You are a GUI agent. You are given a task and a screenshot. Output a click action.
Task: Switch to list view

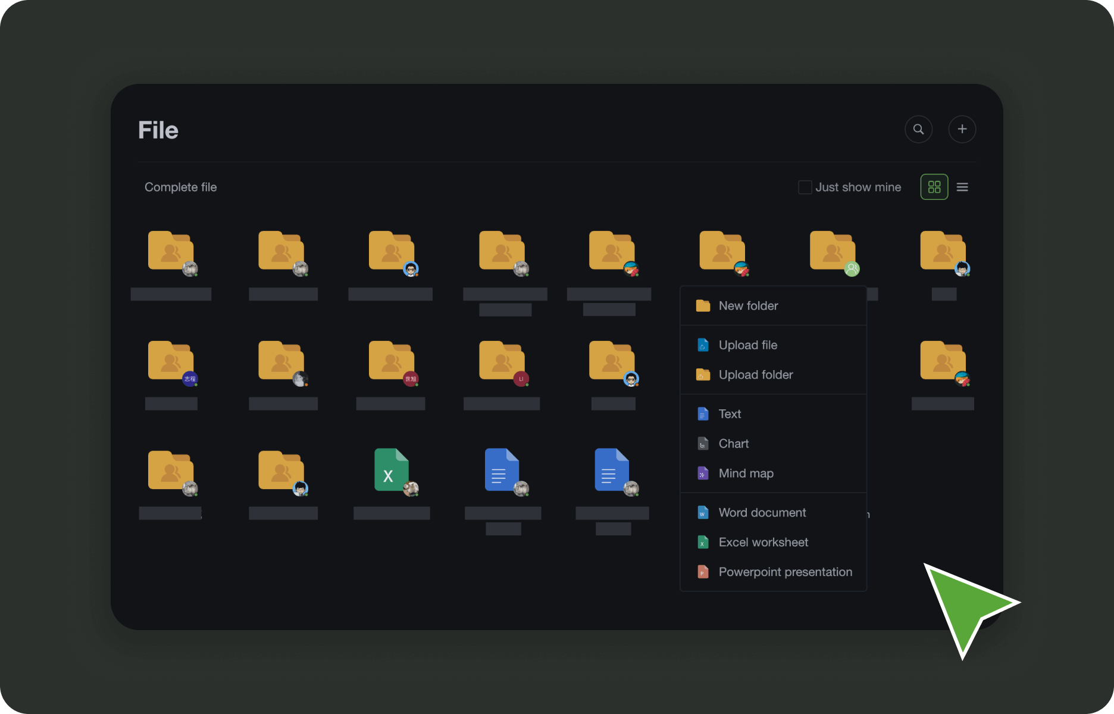[x=962, y=187]
